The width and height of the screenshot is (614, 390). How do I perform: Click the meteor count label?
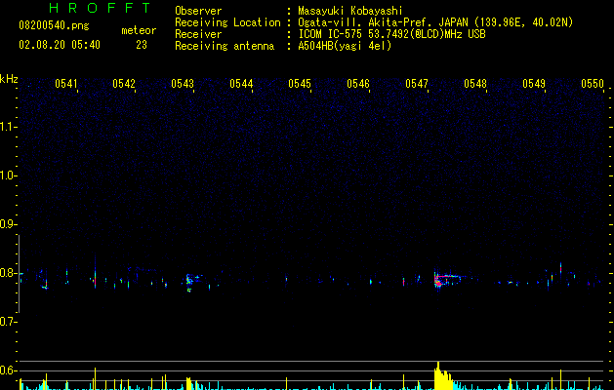[x=139, y=30]
